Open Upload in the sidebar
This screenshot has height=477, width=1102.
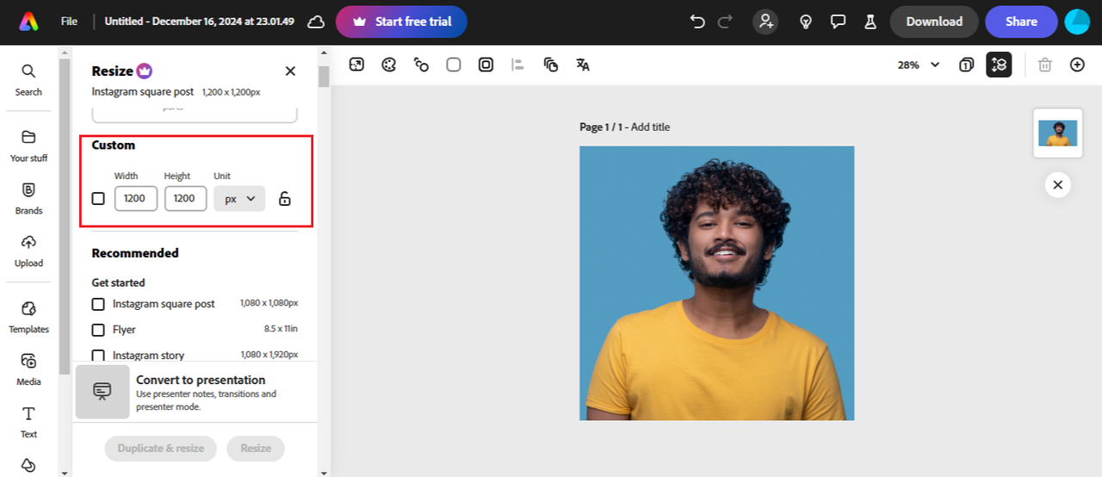(x=28, y=251)
